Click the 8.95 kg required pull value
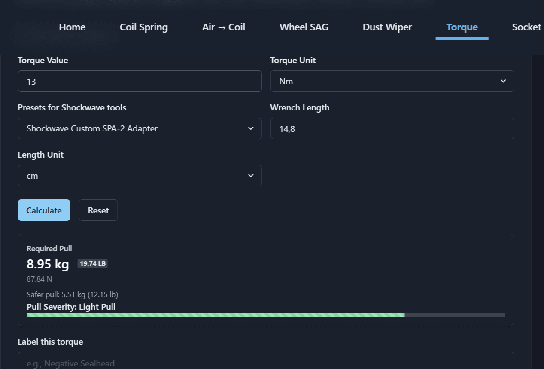Viewport: 544px width, 369px height. (x=48, y=264)
